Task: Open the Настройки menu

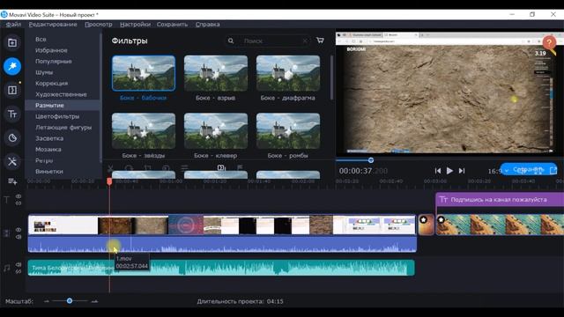Action: tap(135, 25)
